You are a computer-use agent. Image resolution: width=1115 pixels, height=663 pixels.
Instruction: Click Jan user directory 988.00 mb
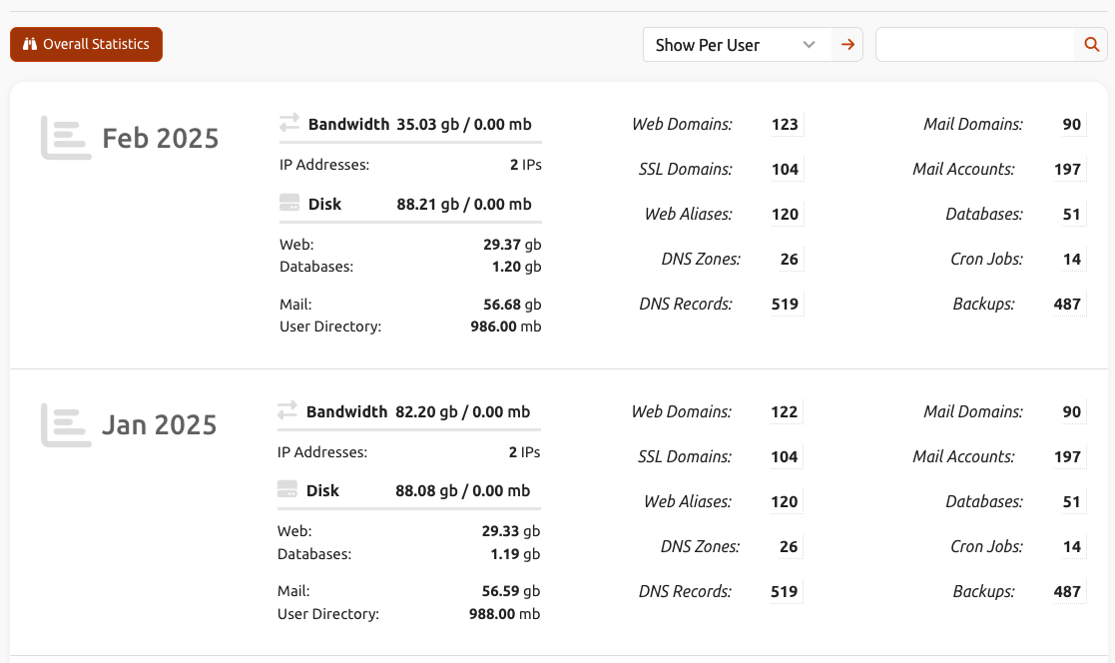point(504,613)
